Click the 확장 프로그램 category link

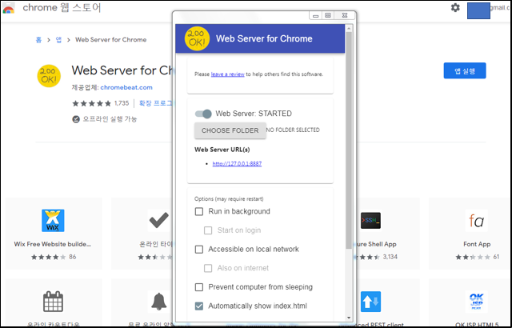156,103
